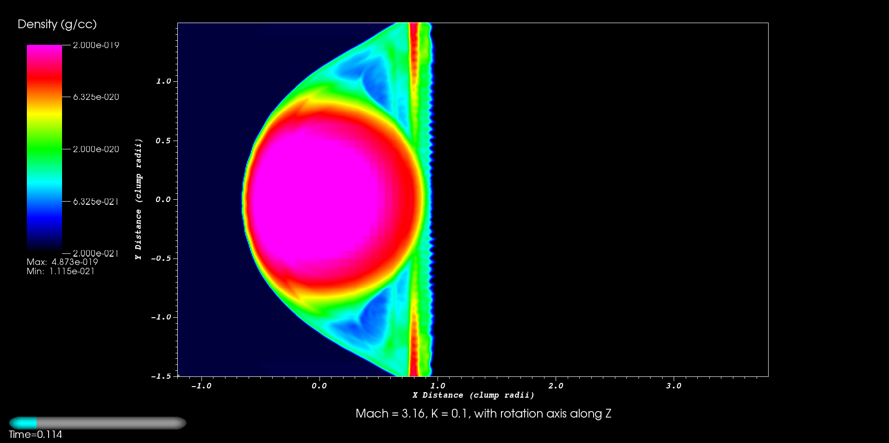889x443 pixels.
Task: Click the '6.325e-020' legend label
Action: point(96,97)
